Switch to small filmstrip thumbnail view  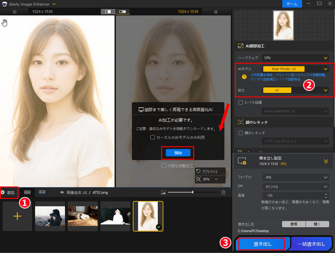click(42, 192)
